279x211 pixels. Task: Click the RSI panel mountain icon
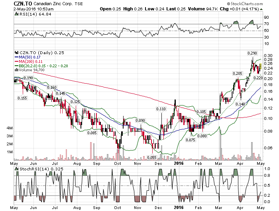(16, 14)
